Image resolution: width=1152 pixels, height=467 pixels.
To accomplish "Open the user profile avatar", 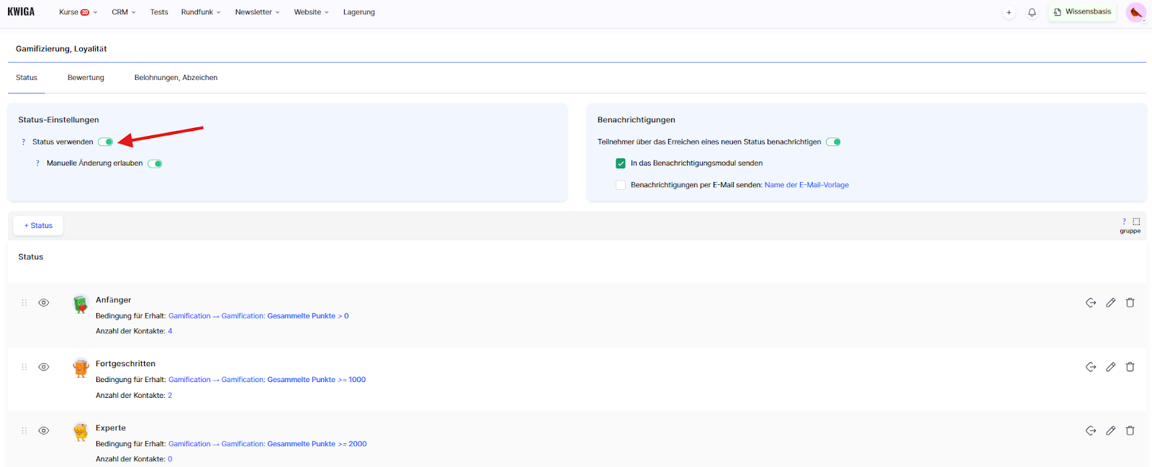I will 1135,12.
